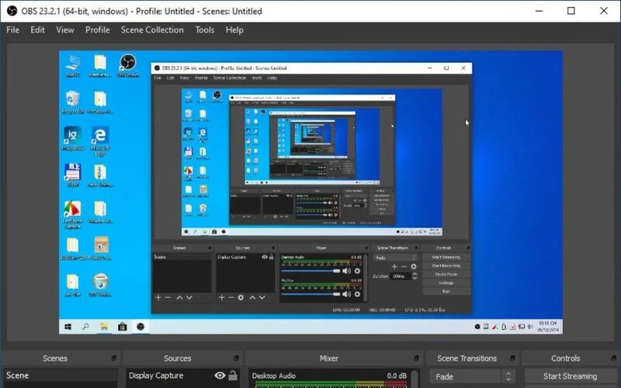Float the Scenes dock using its header icon
The height and width of the screenshot is (388, 621).
pyautogui.click(x=113, y=358)
